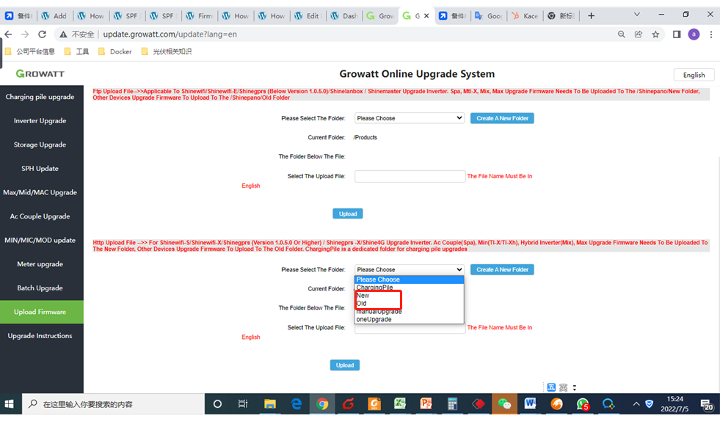Image resolution: width=720 pixels, height=421 pixels.
Task: Switch to Chrome on taskbar
Action: point(322,404)
